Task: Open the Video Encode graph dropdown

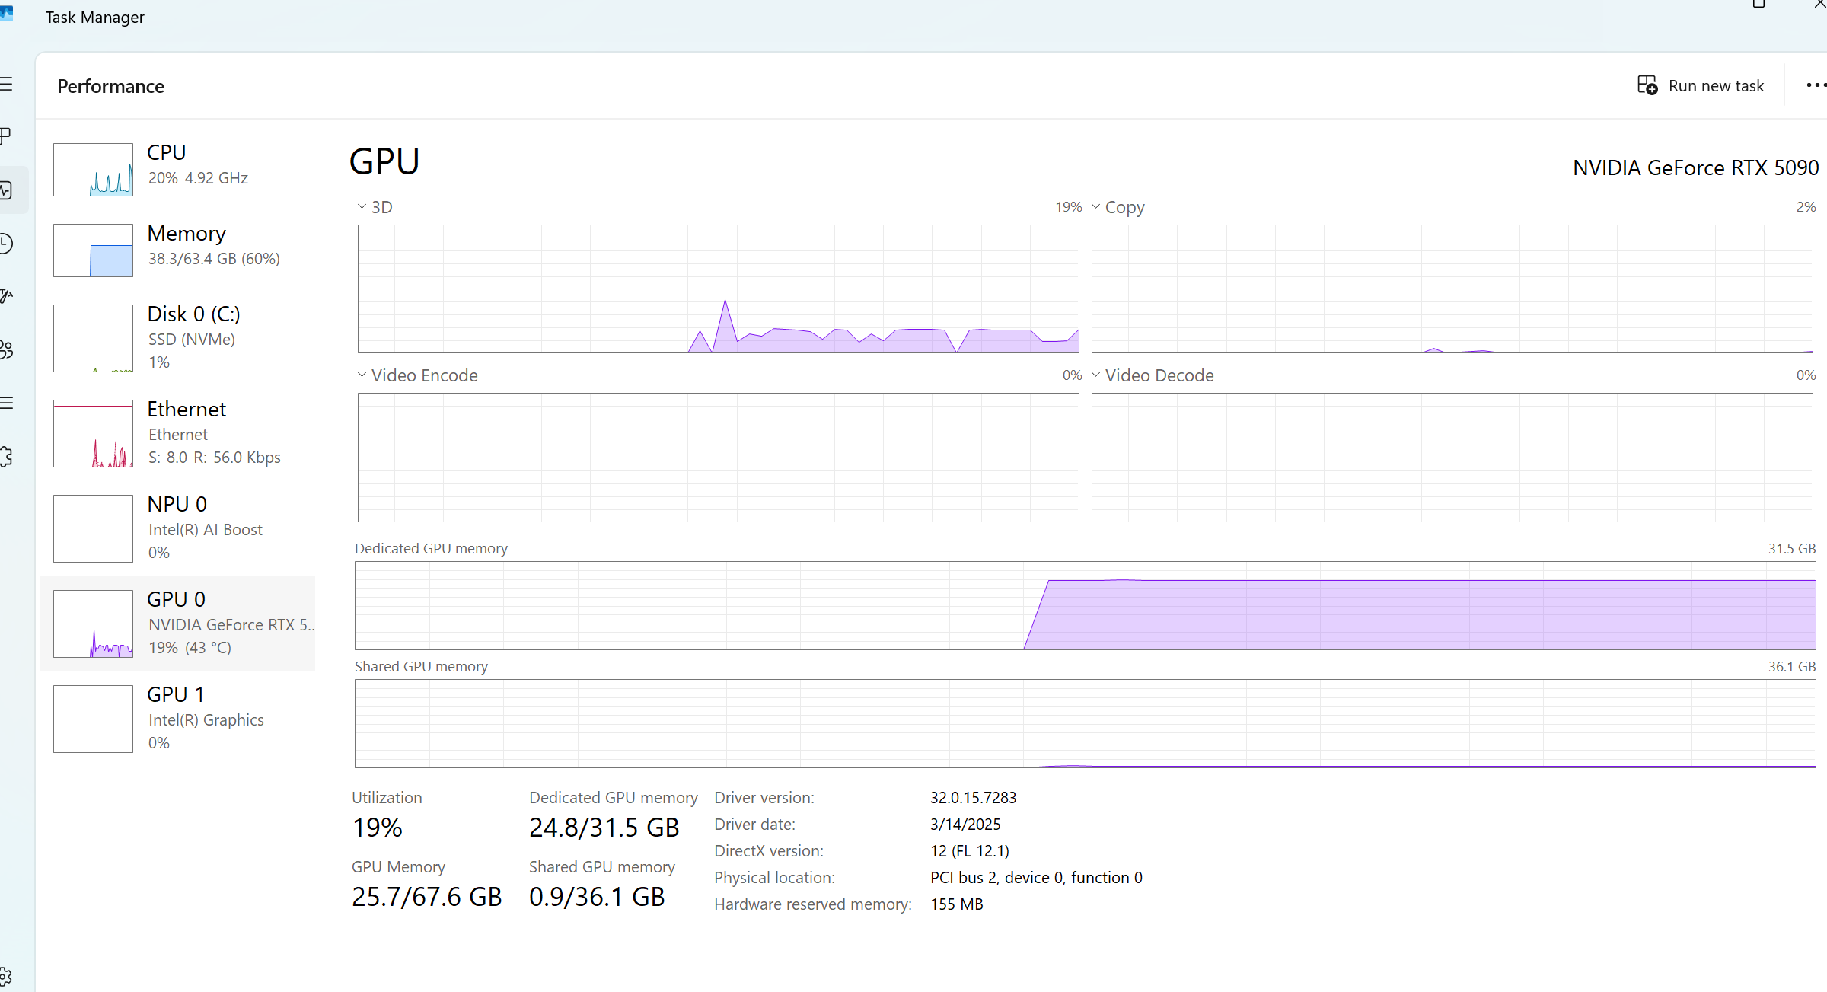Action: [417, 375]
